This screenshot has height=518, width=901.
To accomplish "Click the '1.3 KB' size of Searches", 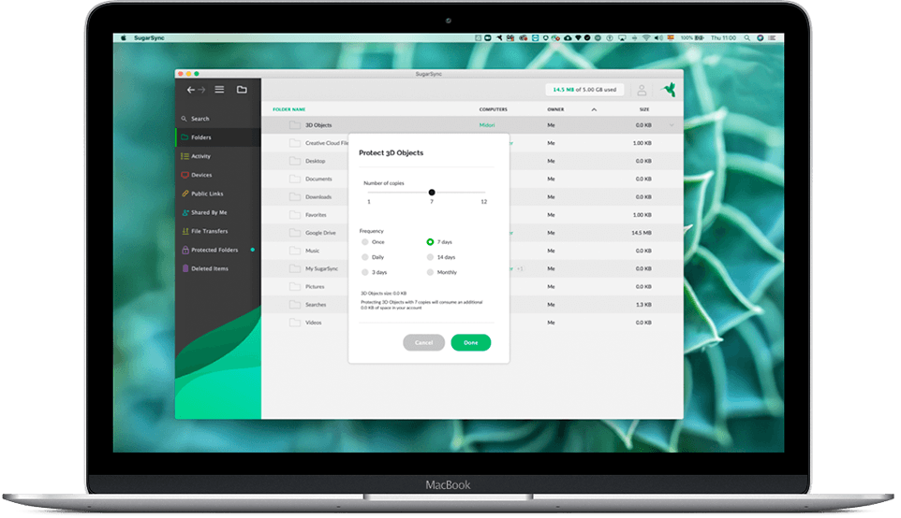I will (x=643, y=305).
